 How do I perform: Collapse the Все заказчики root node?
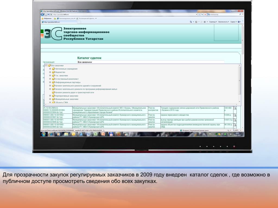[46, 66]
